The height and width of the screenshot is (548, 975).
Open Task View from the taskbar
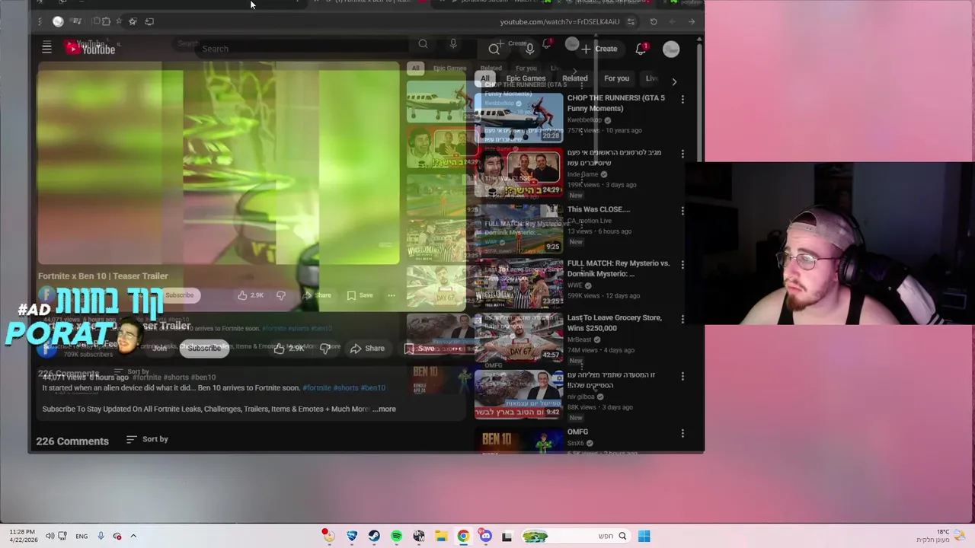(507, 536)
